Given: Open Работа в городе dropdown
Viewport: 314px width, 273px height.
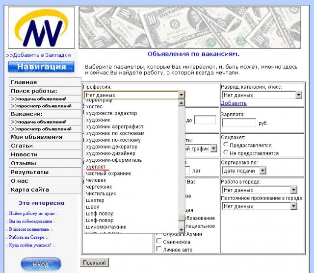Looking at the screenshot, I should click(260, 190).
